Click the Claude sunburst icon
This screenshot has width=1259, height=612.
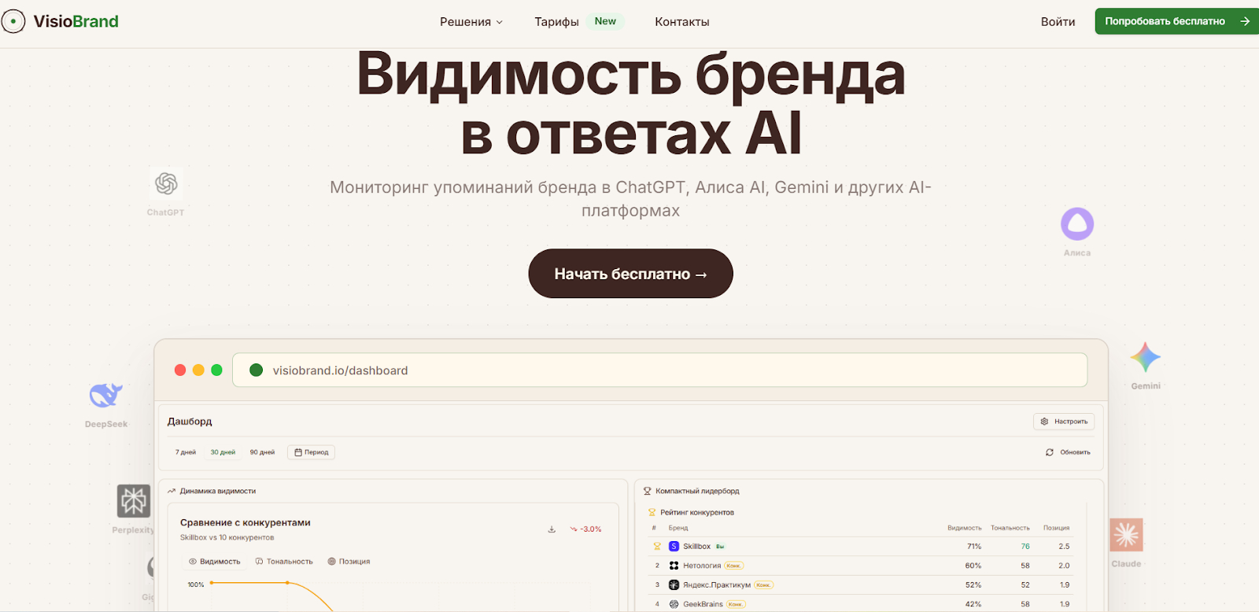coord(1126,535)
